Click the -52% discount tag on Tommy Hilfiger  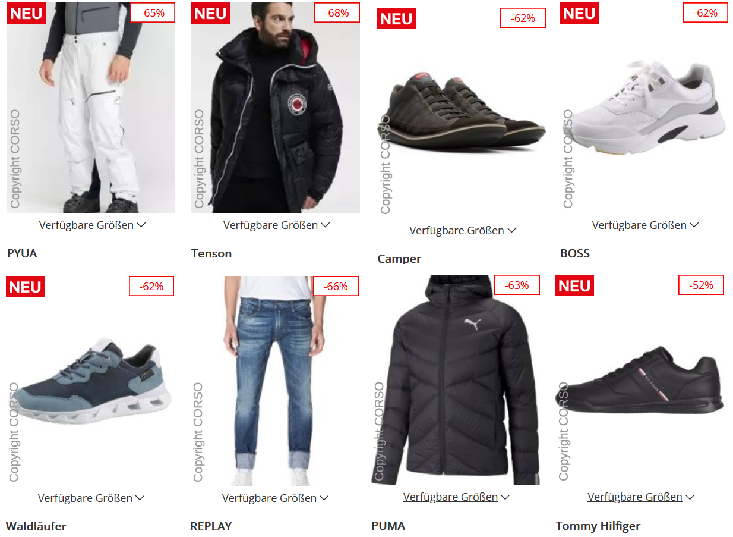coord(701,285)
